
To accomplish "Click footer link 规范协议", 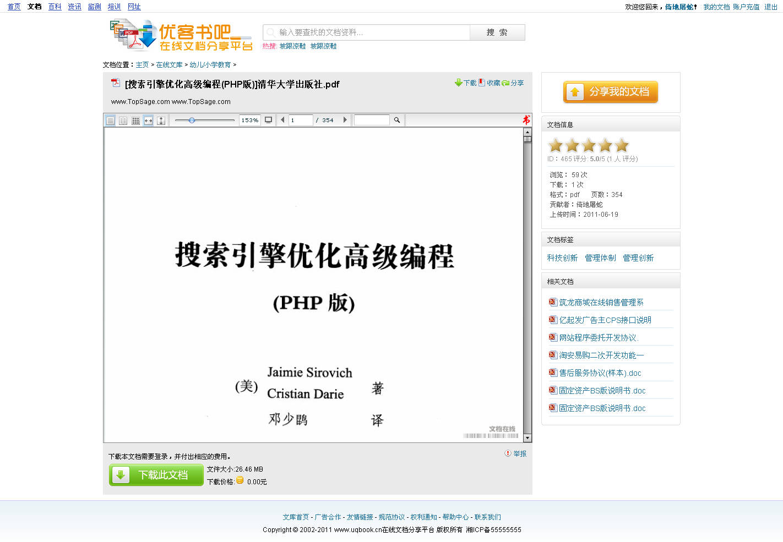I will (x=392, y=517).
